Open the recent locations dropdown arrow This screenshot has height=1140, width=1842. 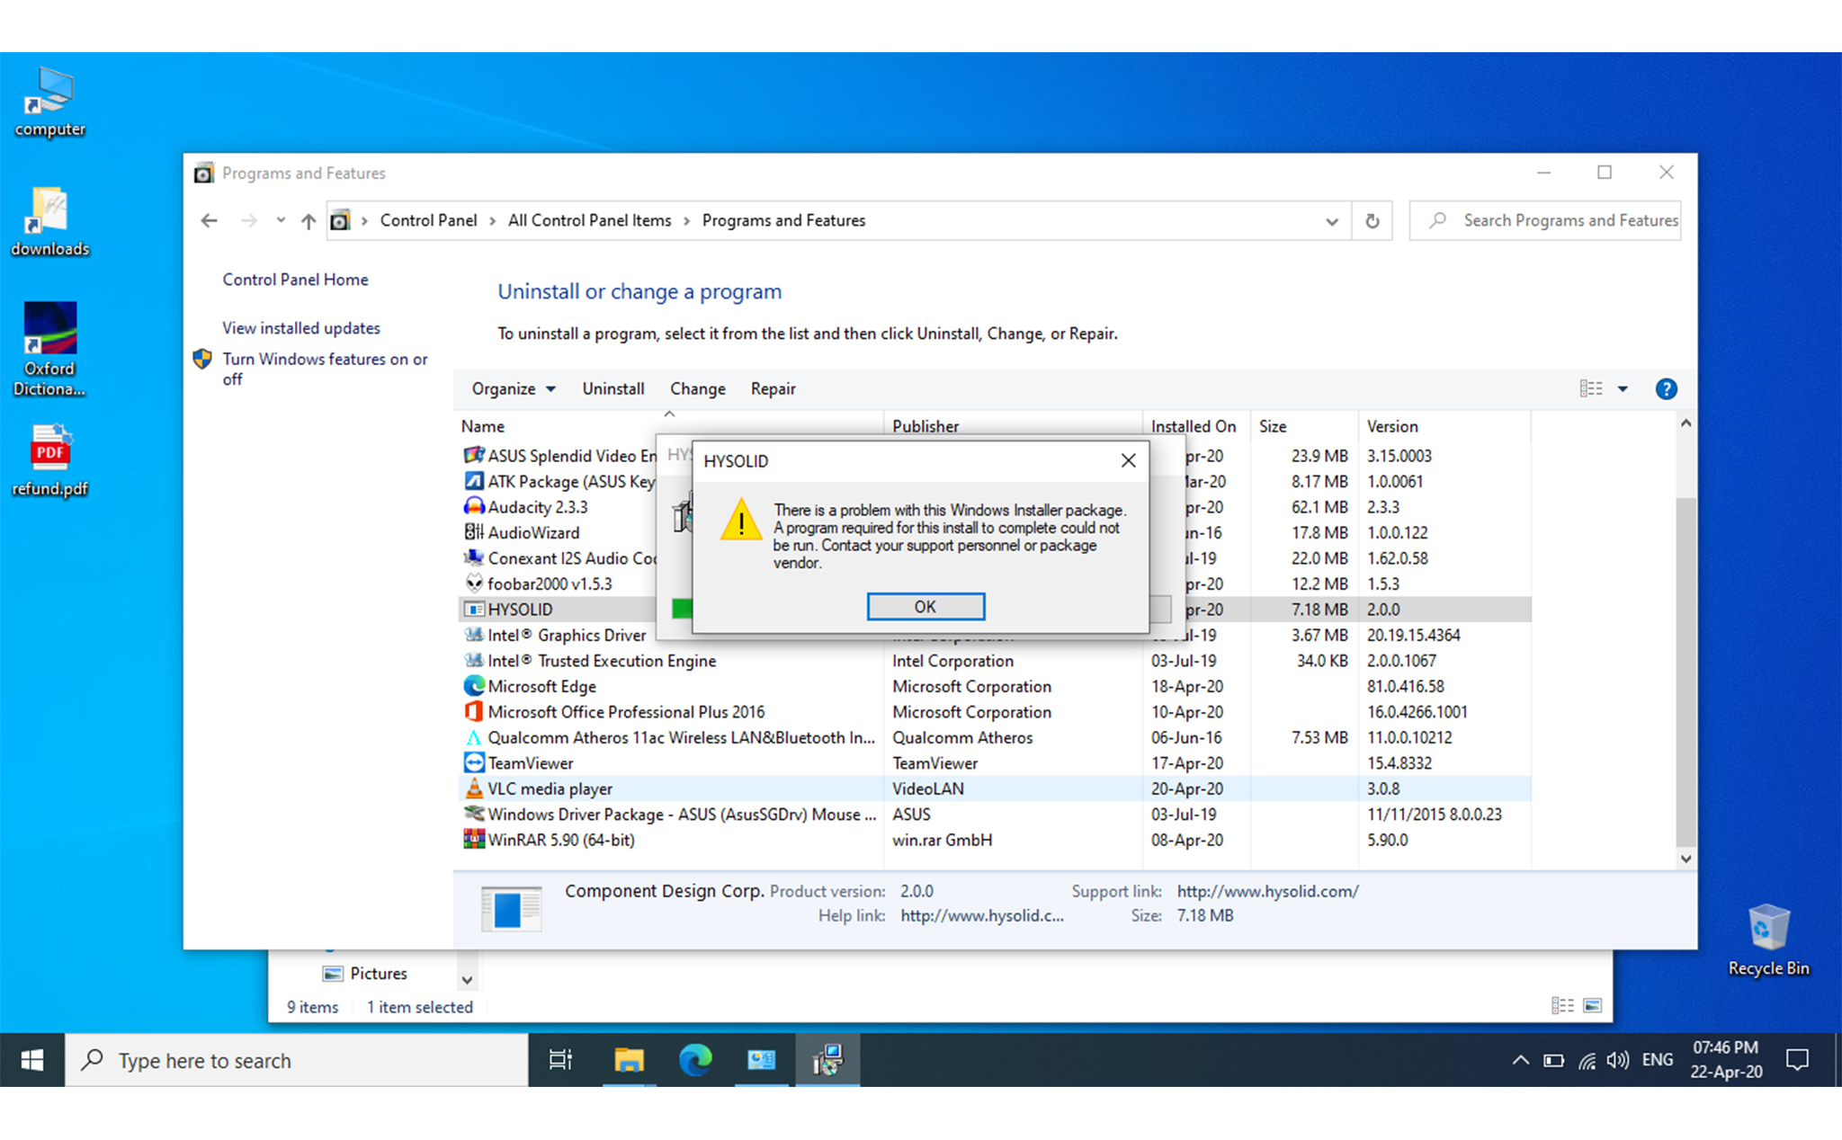point(281,221)
